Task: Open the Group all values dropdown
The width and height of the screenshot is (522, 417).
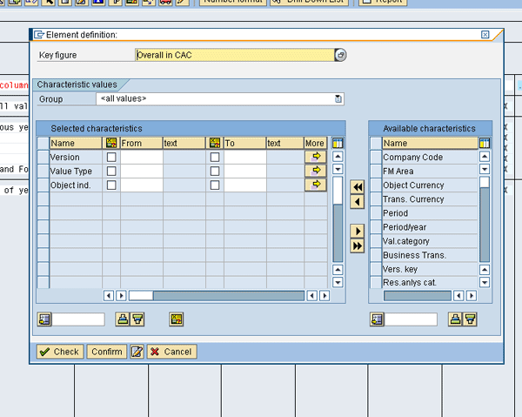Action: pos(338,99)
